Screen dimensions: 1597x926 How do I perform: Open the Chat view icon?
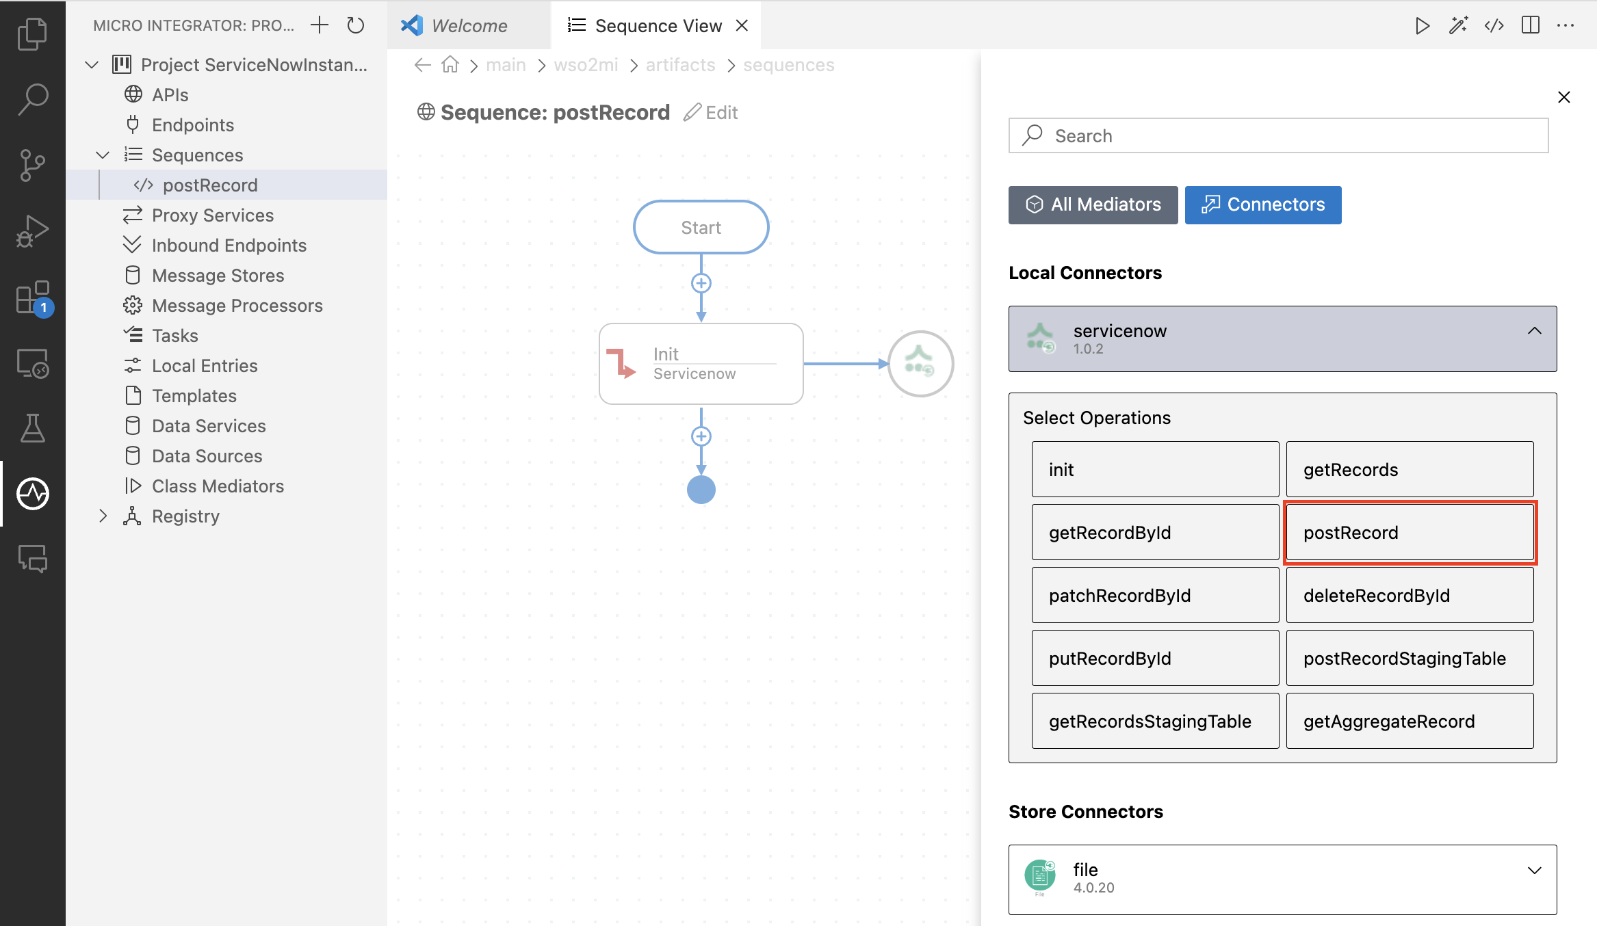pos(32,559)
